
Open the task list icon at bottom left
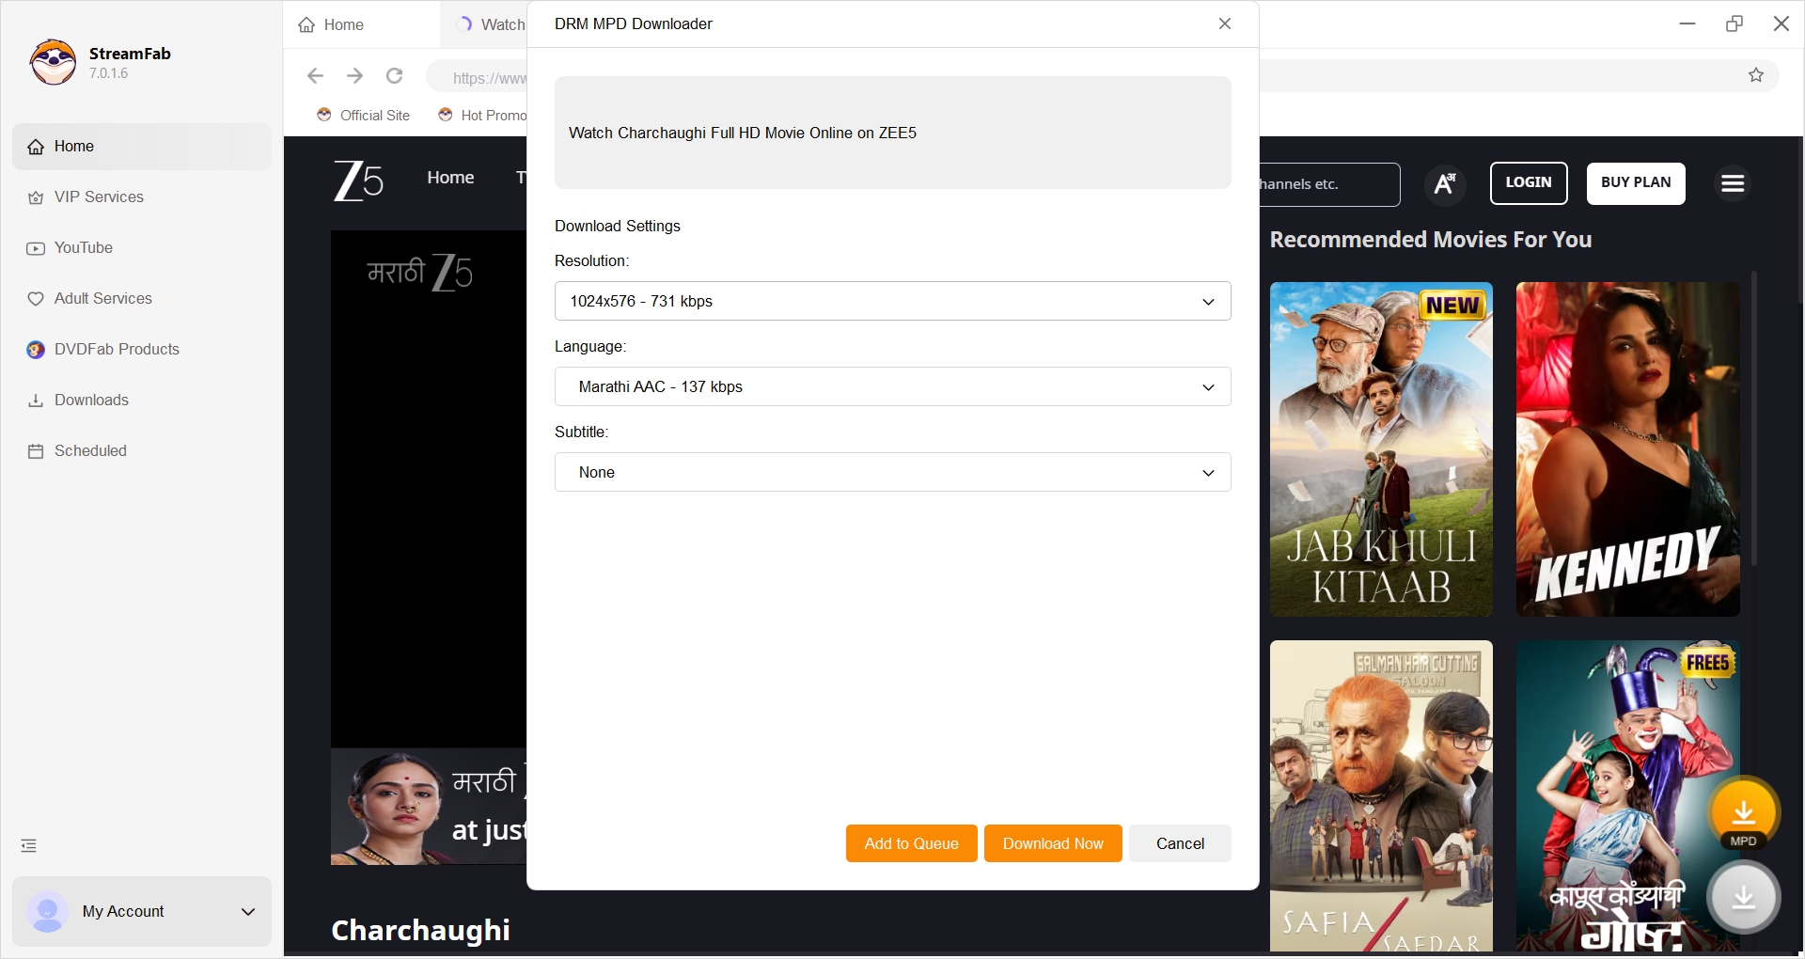[x=27, y=845]
